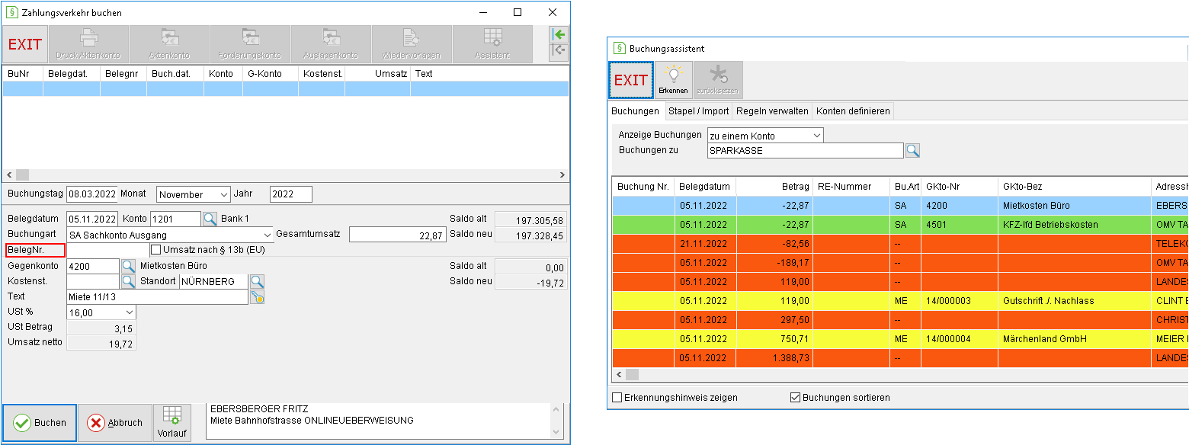Uncheck Buchungen sortieren checkbox
The image size is (1189, 445).
796,398
